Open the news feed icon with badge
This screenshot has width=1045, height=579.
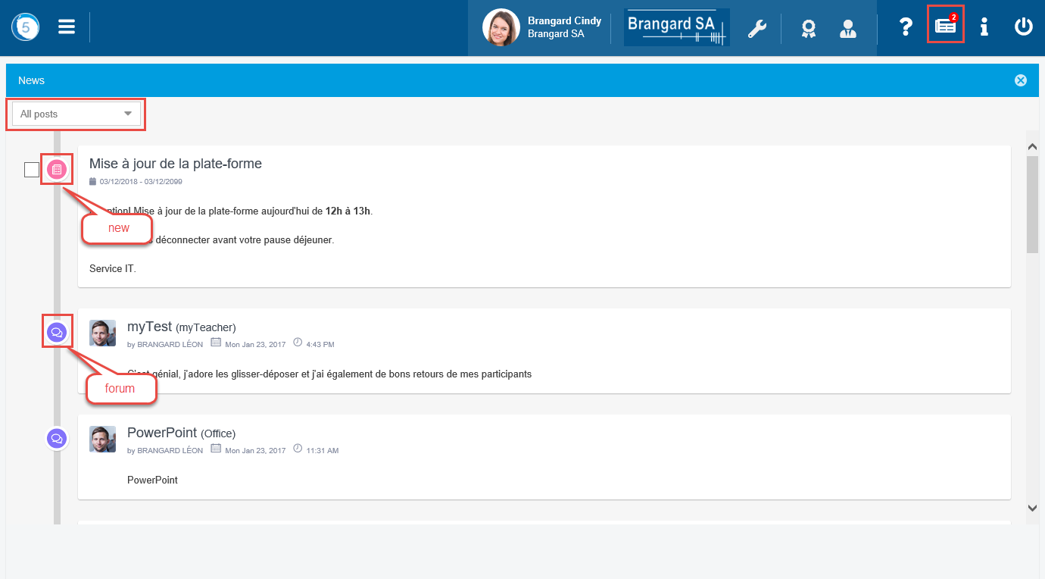pyautogui.click(x=946, y=26)
